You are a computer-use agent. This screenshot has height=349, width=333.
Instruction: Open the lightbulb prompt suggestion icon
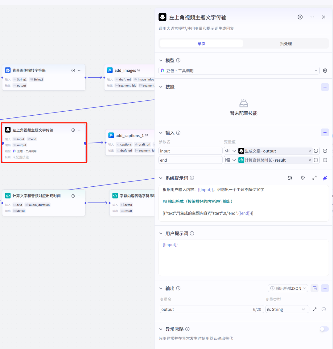[303, 178]
